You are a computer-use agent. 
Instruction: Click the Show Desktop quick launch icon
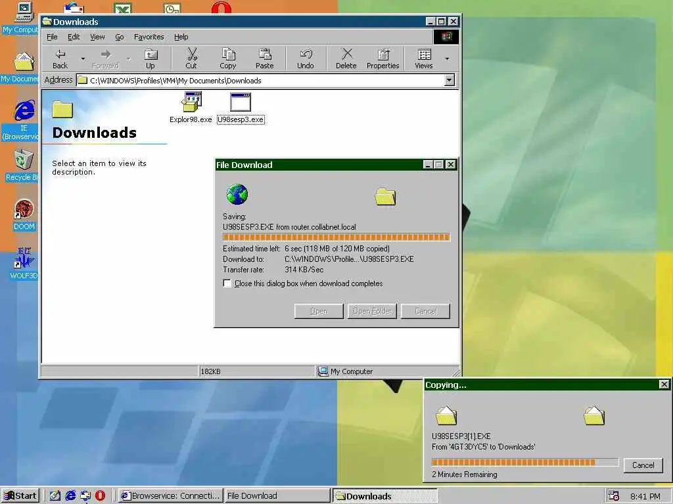[55, 495]
